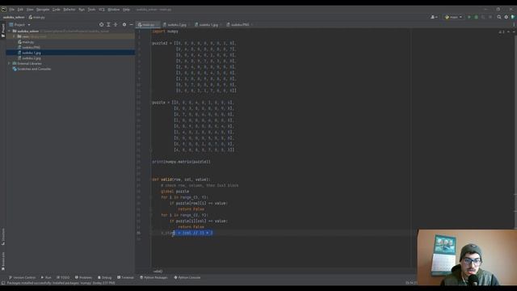Click editor vertical scrollbar
The height and width of the screenshot is (291, 517).
(x=515, y=132)
